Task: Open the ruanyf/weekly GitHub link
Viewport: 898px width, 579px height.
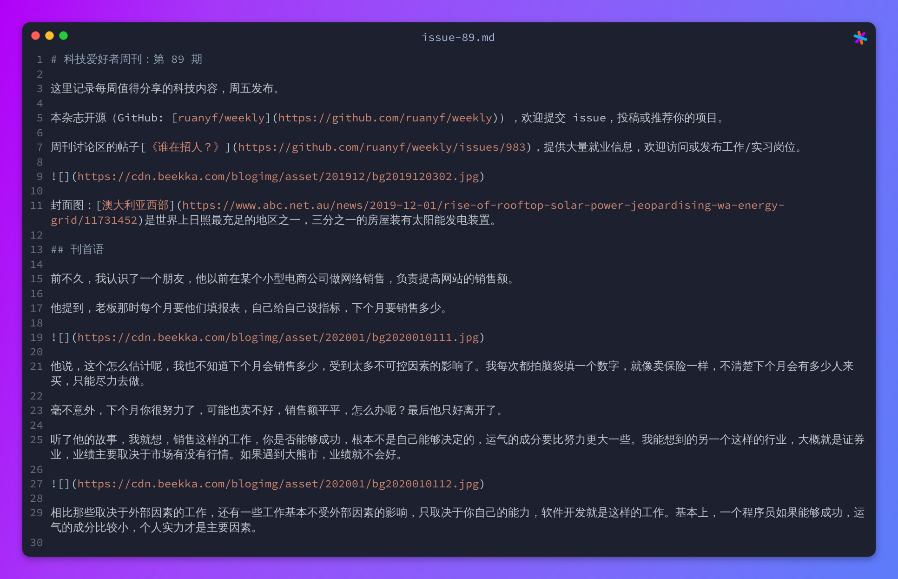Action: click(x=221, y=118)
